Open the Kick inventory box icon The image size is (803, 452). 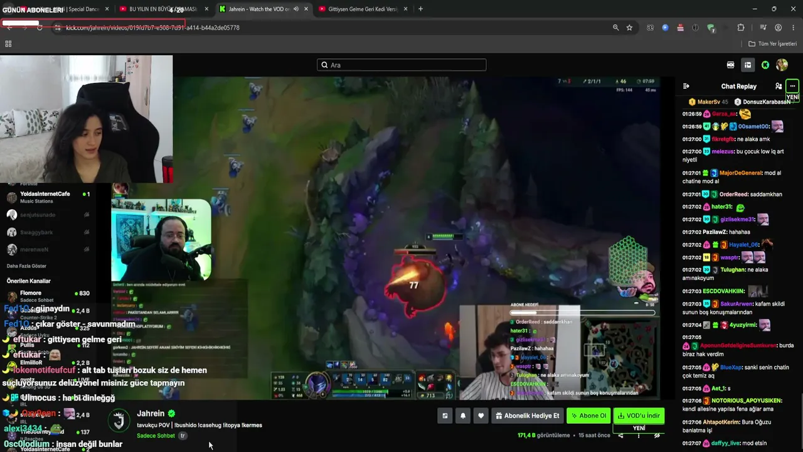pyautogui.click(x=748, y=65)
